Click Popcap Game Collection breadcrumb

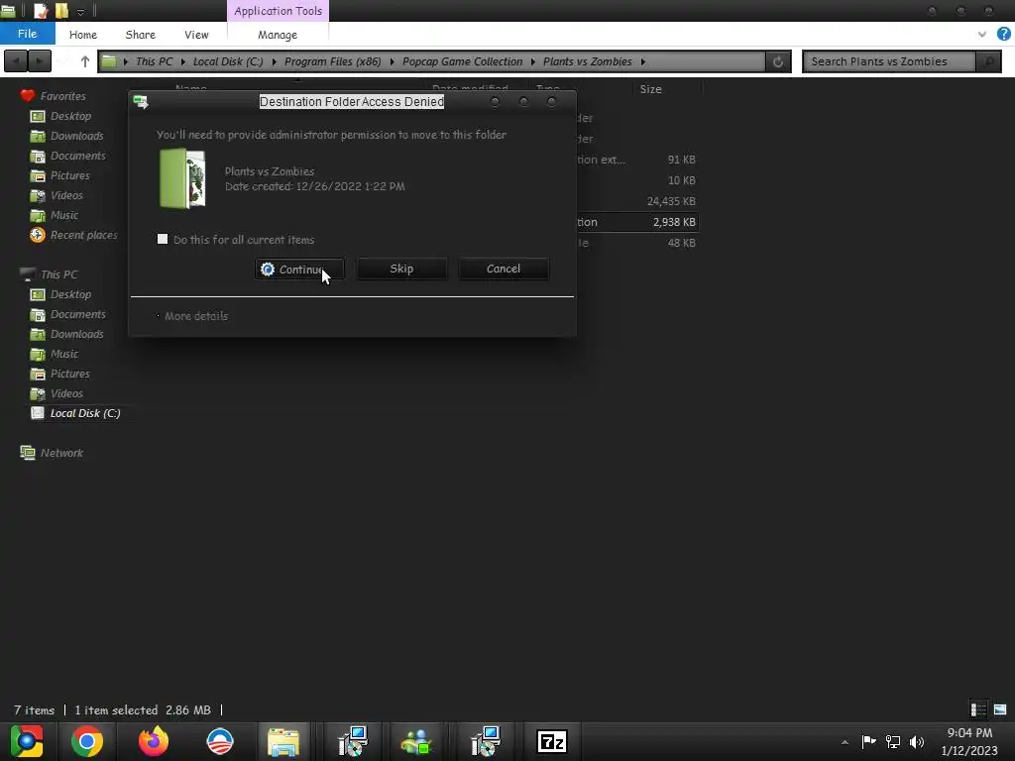462,61
